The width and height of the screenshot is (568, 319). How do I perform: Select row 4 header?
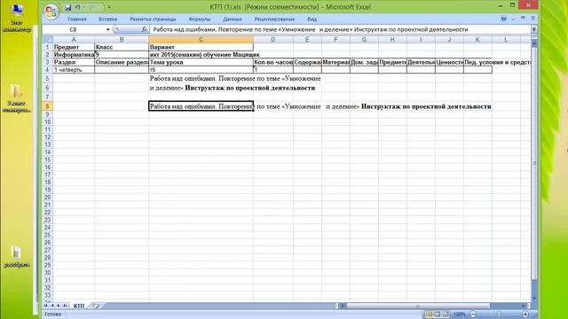tap(47, 70)
